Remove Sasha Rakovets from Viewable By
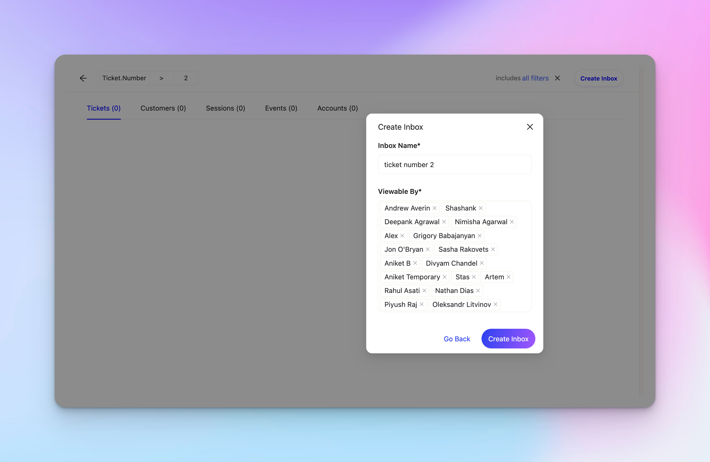The image size is (710, 462). (493, 250)
